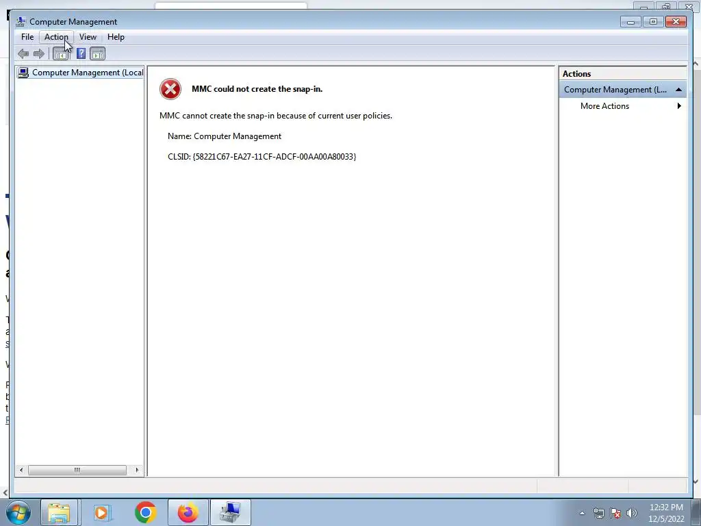This screenshot has width=701, height=526.
Task: Select Computer Management (Local) tree node
Action: pos(81,73)
